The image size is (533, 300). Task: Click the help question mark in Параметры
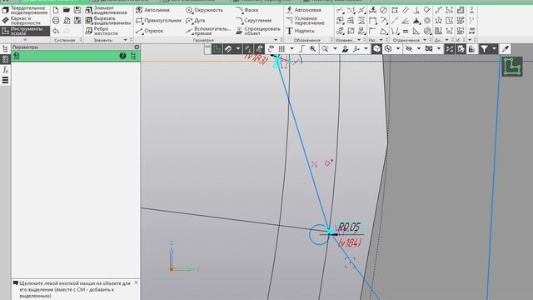(x=122, y=56)
